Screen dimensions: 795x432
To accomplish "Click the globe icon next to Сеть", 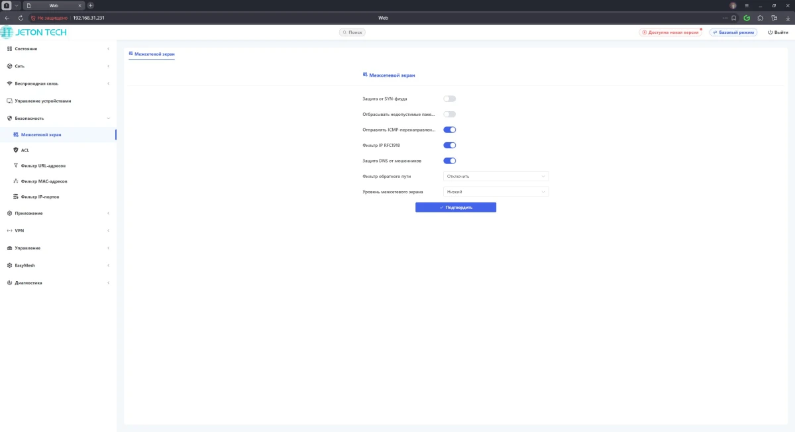I will coord(9,66).
